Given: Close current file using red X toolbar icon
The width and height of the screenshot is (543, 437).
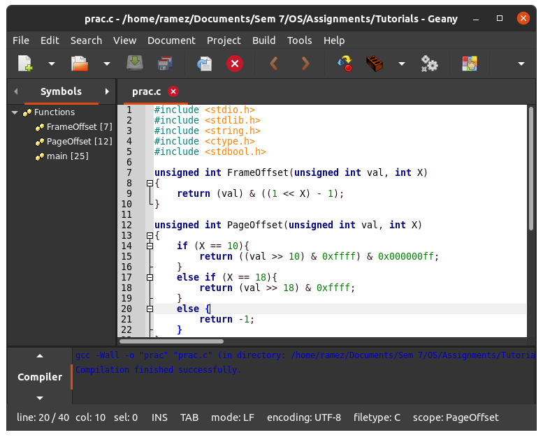Looking at the screenshot, I should pyautogui.click(x=235, y=64).
